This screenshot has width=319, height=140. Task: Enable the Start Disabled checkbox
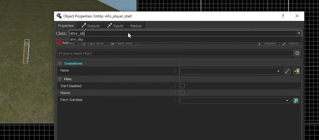tap(182, 86)
